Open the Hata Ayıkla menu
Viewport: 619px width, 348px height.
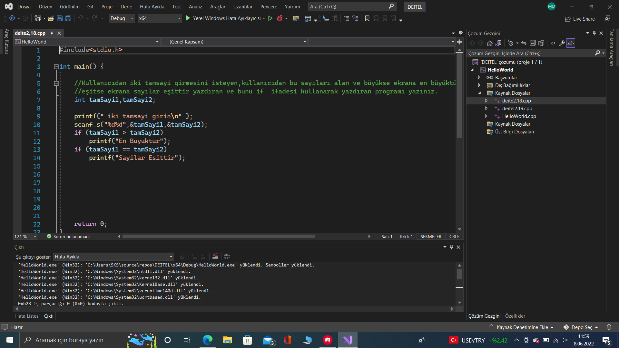152,7
